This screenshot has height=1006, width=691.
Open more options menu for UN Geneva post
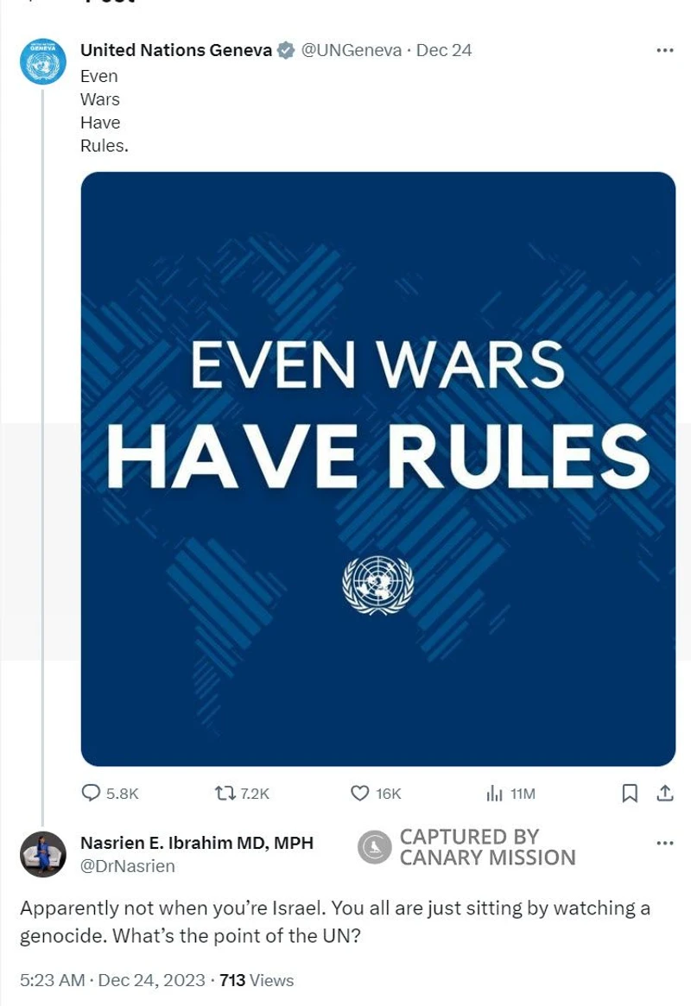(x=664, y=50)
